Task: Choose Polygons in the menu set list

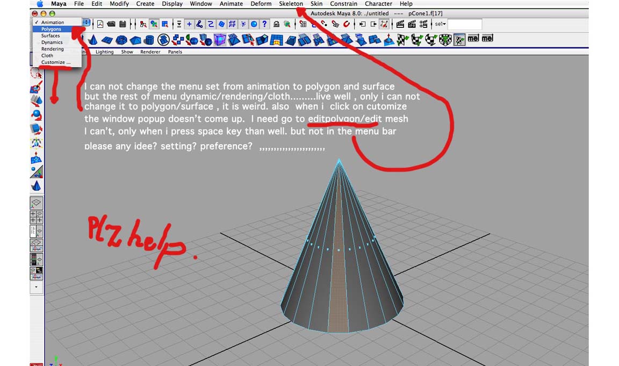Action: click(52, 29)
